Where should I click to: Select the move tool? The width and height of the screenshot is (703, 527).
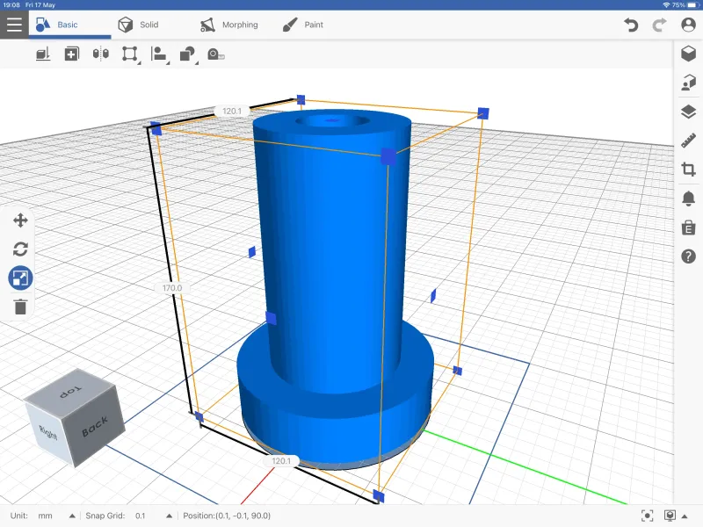pyautogui.click(x=20, y=220)
